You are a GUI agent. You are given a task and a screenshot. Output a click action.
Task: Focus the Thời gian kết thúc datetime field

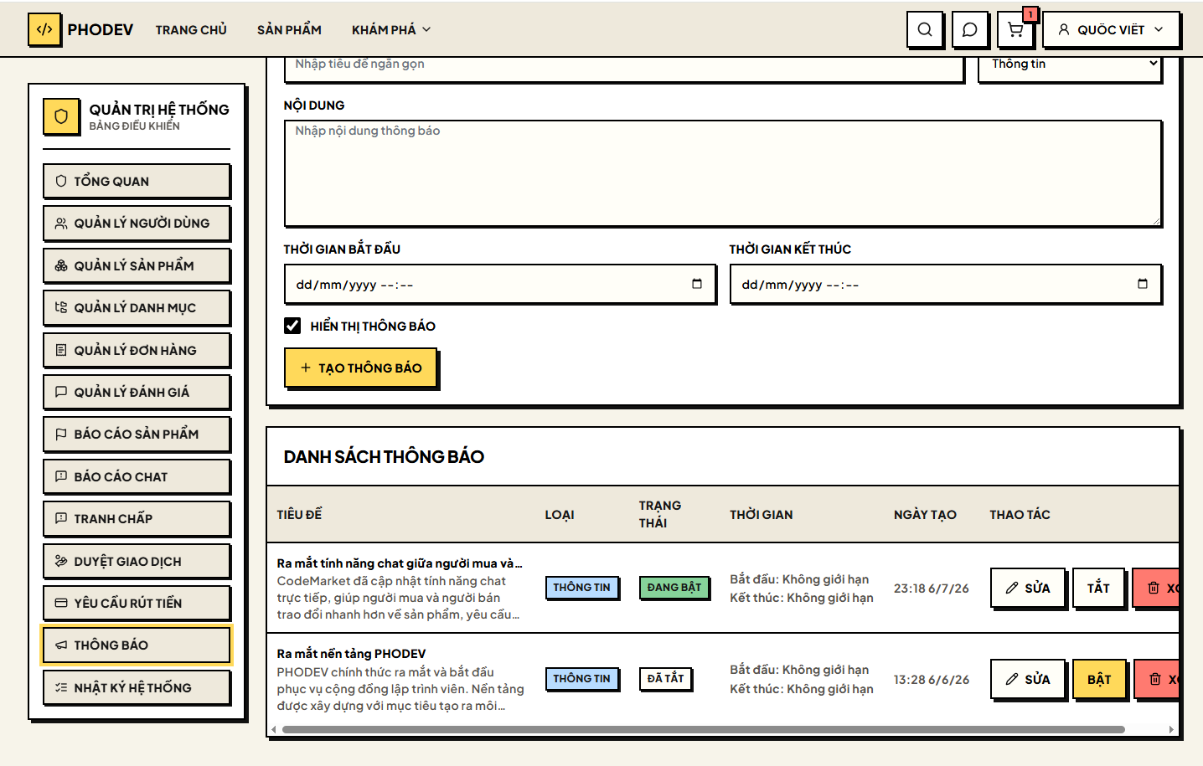(946, 284)
